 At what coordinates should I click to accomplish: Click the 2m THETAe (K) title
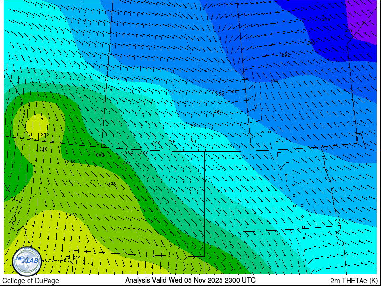pyautogui.click(x=355, y=281)
